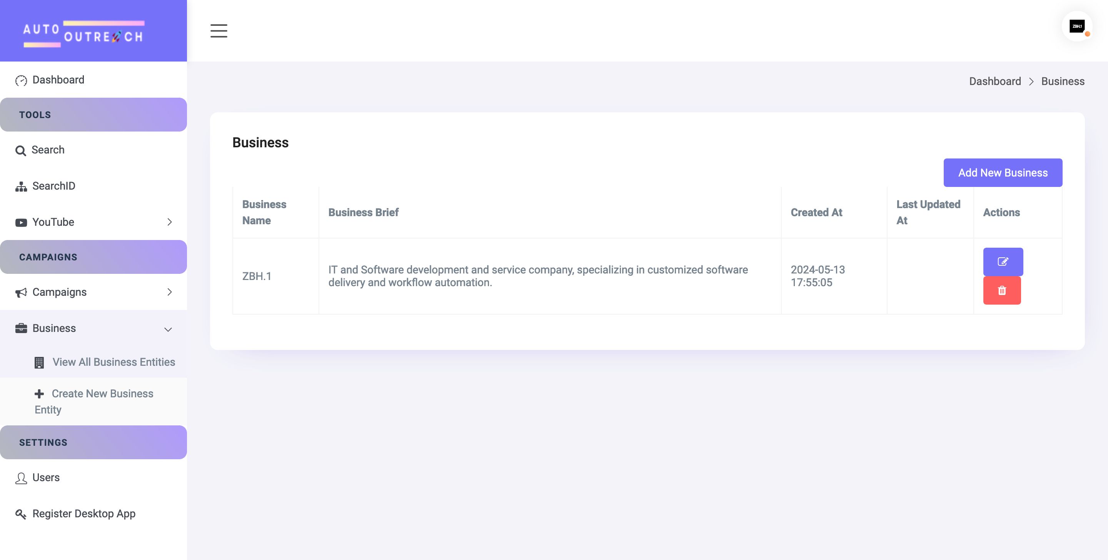
Task: Click the Business Name column header
Action: (264, 212)
